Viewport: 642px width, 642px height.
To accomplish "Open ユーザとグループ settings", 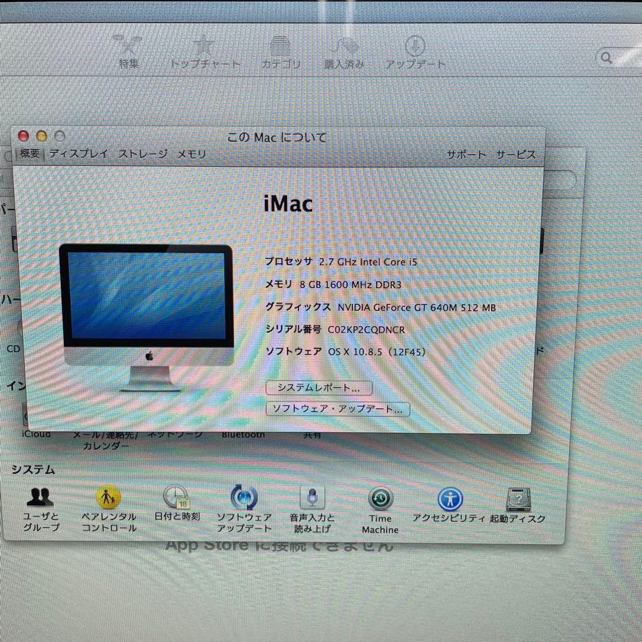I will 40,501.
